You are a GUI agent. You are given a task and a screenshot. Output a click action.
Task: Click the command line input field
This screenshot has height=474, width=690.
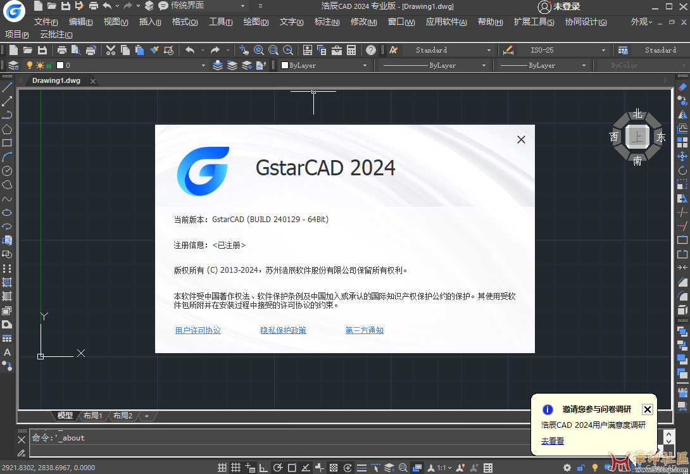point(279,451)
